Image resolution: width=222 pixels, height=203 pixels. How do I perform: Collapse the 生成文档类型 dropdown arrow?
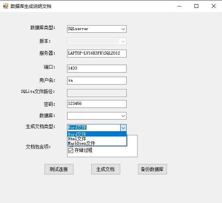[123, 128]
